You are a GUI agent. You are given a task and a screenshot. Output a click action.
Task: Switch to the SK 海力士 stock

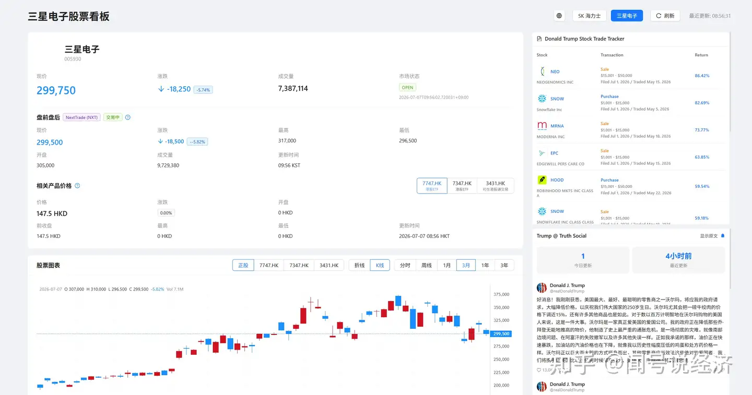click(590, 16)
